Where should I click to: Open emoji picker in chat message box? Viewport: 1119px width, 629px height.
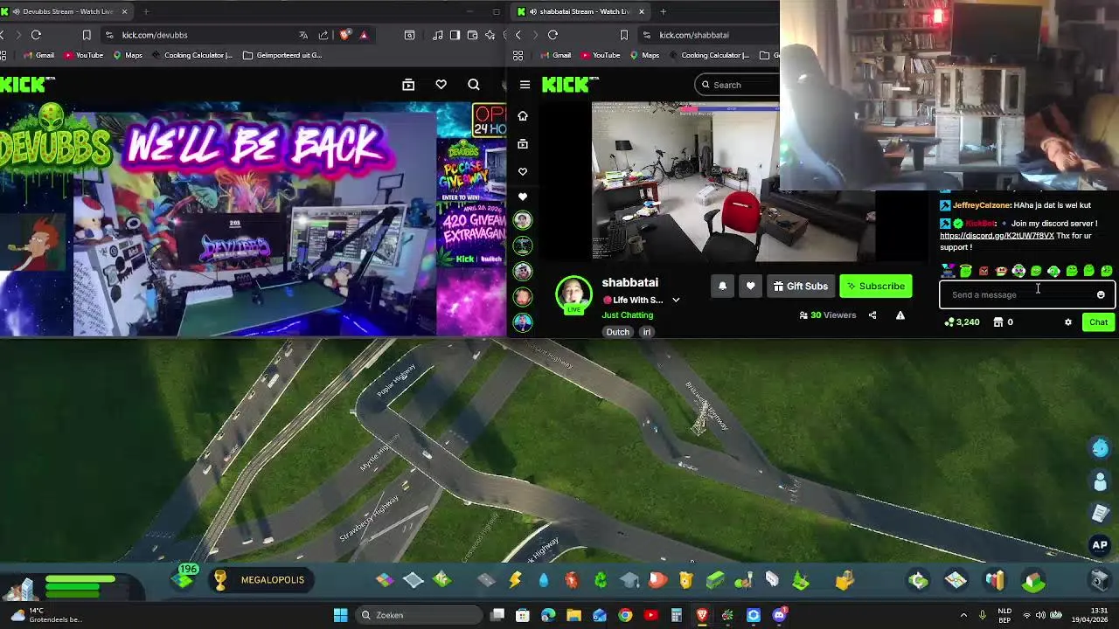[1101, 295]
